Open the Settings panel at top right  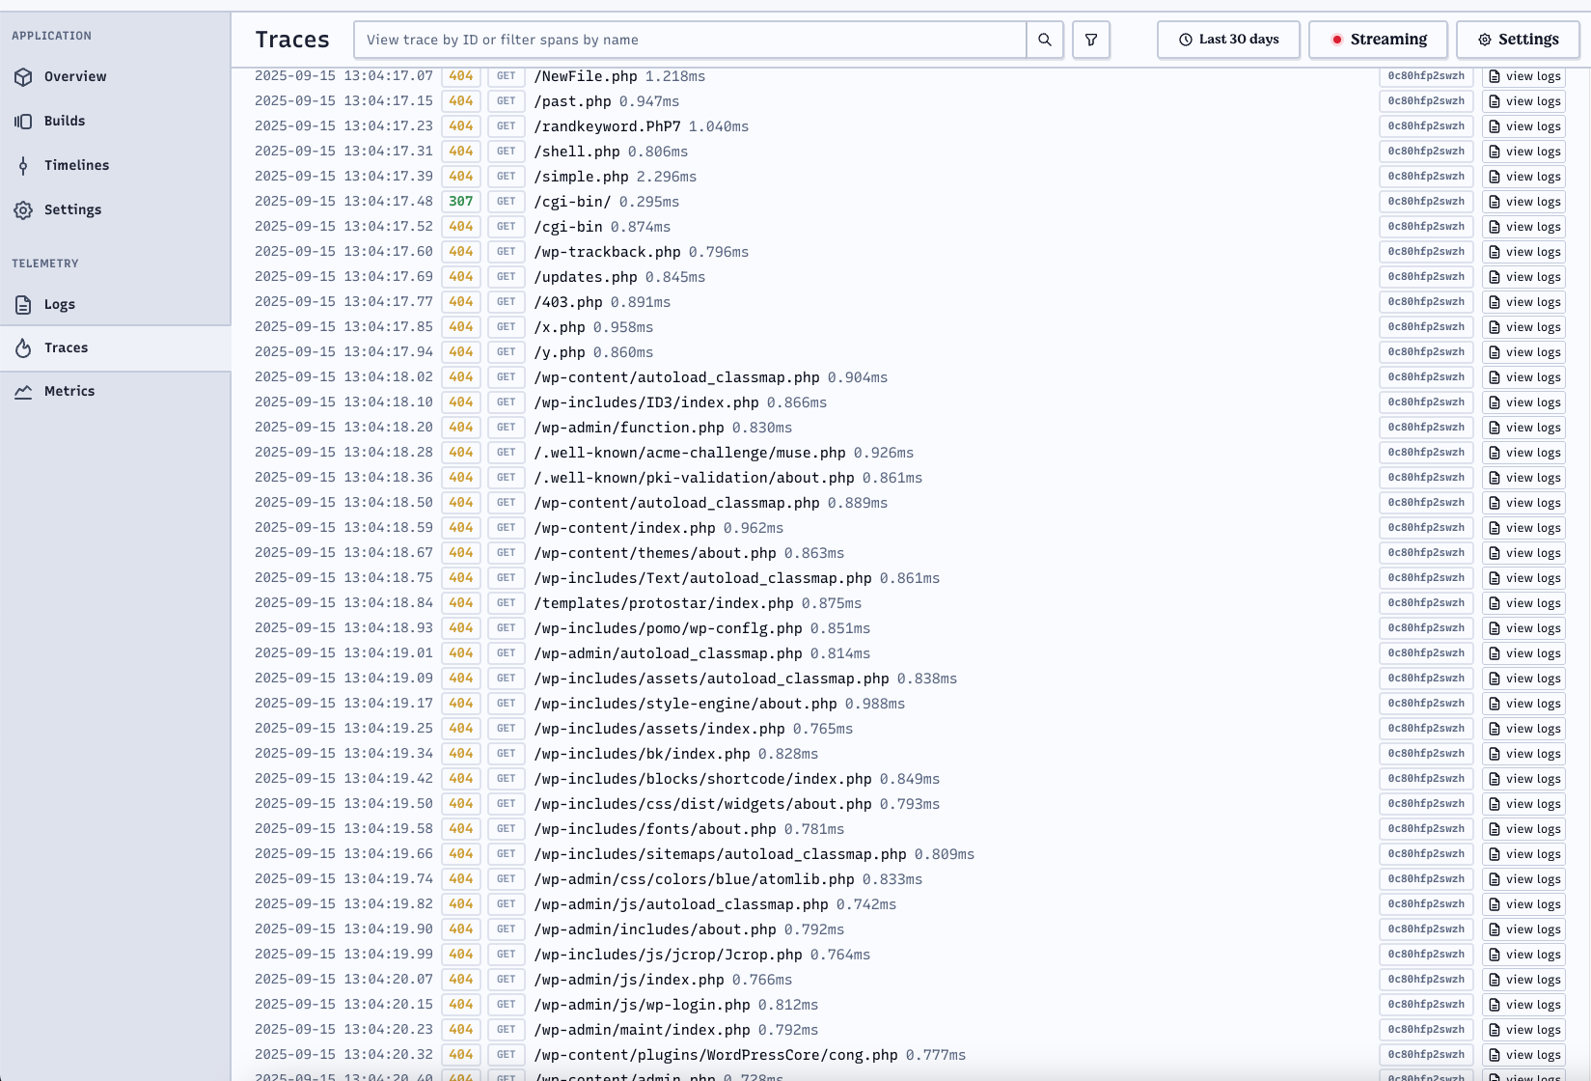[1517, 40]
